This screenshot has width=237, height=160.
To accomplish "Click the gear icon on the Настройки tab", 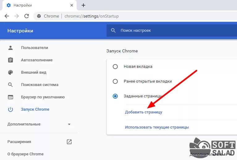I will click(x=9, y=5).
